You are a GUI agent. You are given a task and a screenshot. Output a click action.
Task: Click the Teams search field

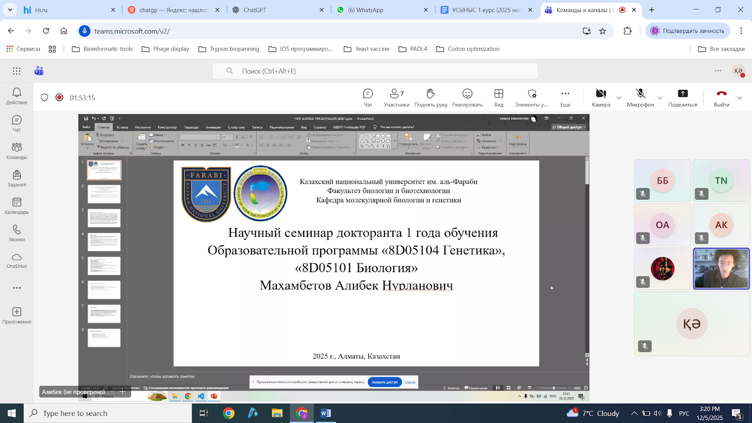click(375, 71)
